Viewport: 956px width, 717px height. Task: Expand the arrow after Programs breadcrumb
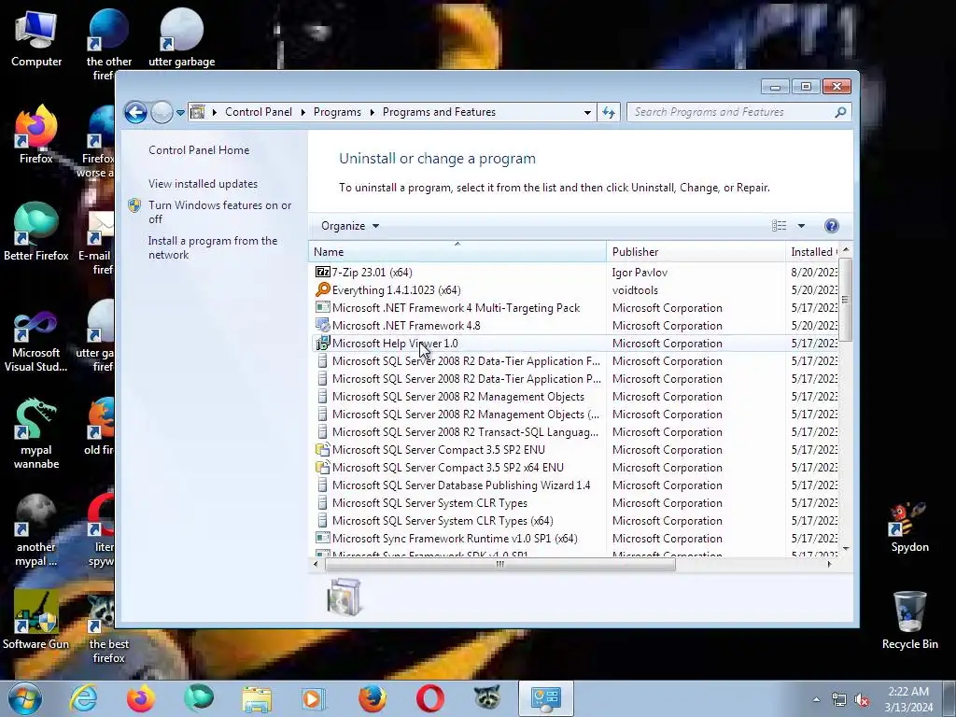pyautogui.click(x=372, y=113)
